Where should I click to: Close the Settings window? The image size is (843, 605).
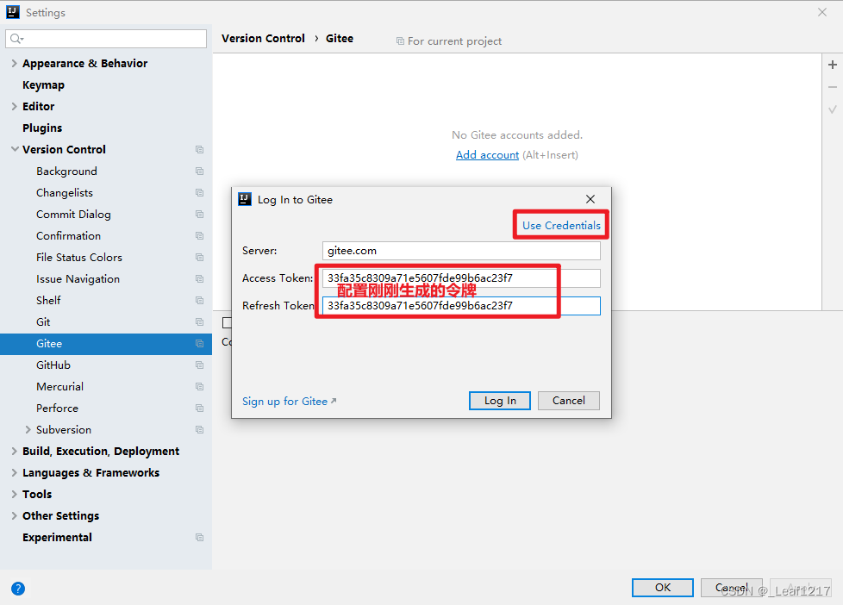(822, 12)
